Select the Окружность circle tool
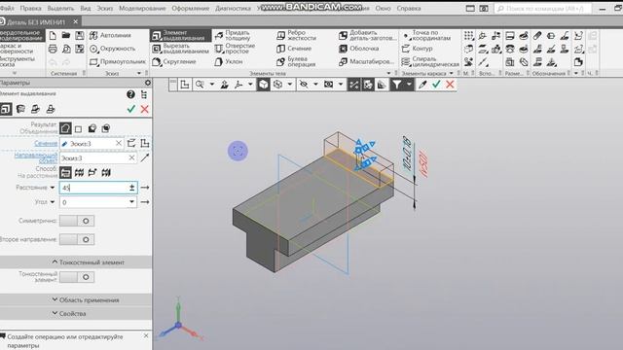 (x=113, y=49)
